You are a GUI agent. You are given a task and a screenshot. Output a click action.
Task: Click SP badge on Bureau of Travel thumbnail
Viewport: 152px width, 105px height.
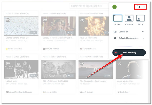[x=45, y=20]
